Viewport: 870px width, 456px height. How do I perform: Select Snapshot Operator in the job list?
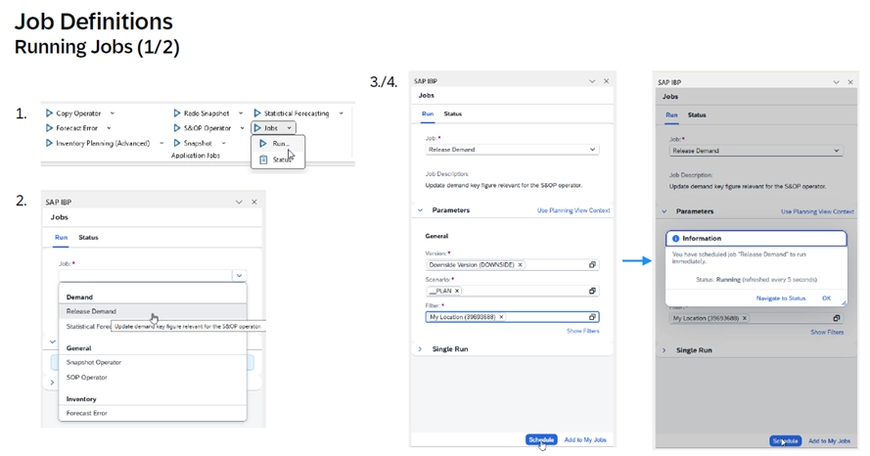tap(94, 362)
